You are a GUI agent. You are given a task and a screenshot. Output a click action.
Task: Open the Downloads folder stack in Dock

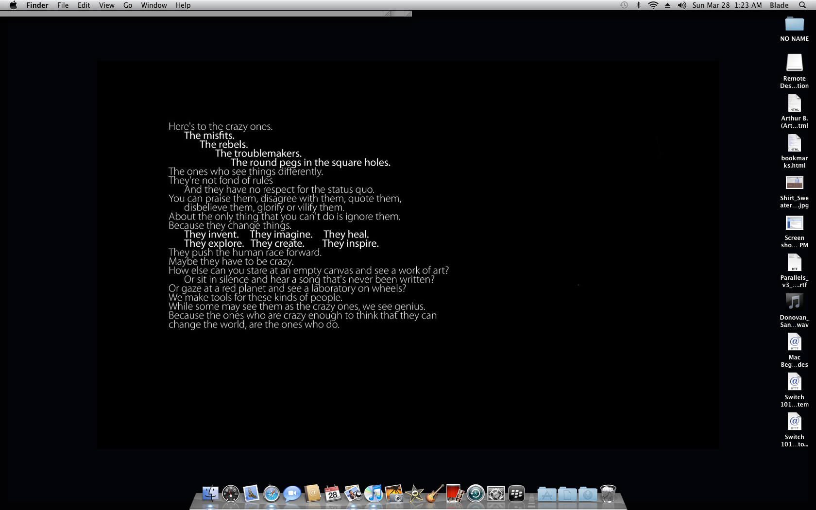coord(588,494)
